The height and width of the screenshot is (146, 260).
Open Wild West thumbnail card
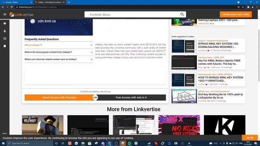[43, 125]
